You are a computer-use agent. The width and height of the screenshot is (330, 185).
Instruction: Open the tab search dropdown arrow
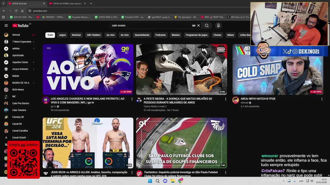3,4
